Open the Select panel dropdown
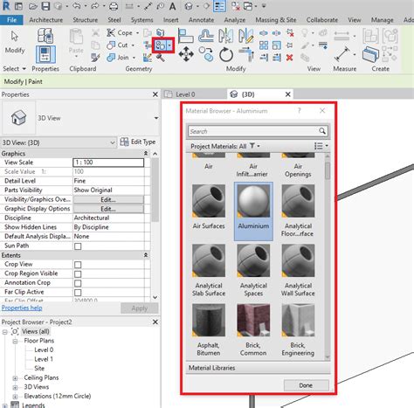 [x=14, y=69]
